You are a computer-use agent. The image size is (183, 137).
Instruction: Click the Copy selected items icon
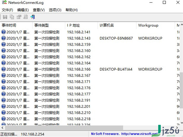12,17
